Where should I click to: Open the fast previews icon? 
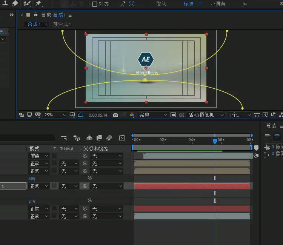tap(265, 115)
